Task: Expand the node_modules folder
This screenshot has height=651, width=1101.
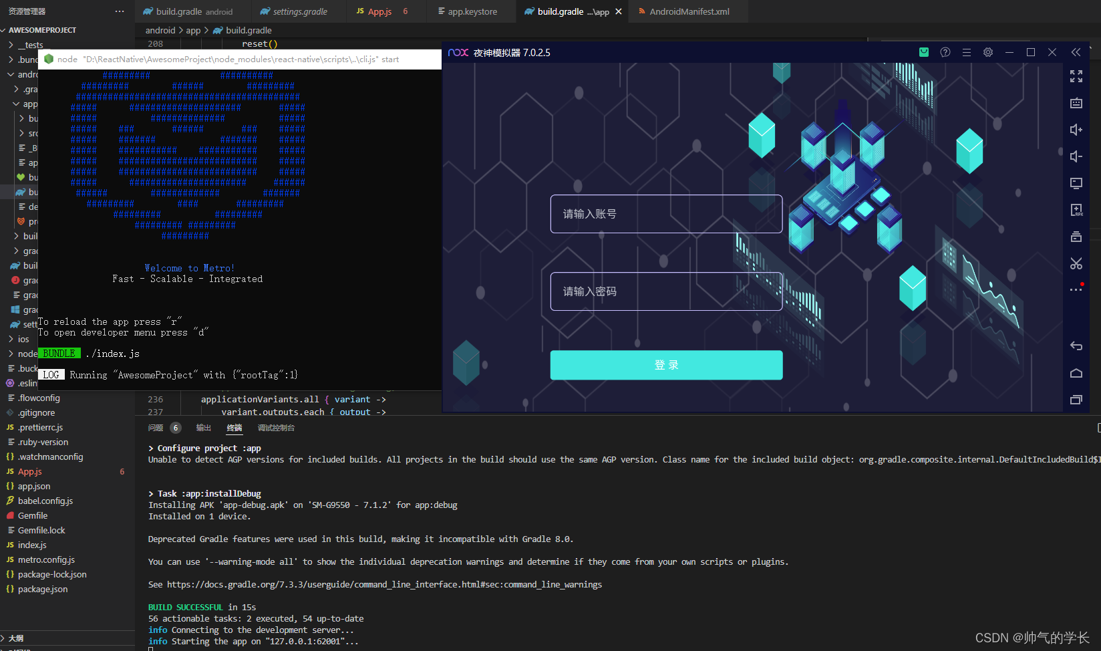Action: (x=19, y=354)
